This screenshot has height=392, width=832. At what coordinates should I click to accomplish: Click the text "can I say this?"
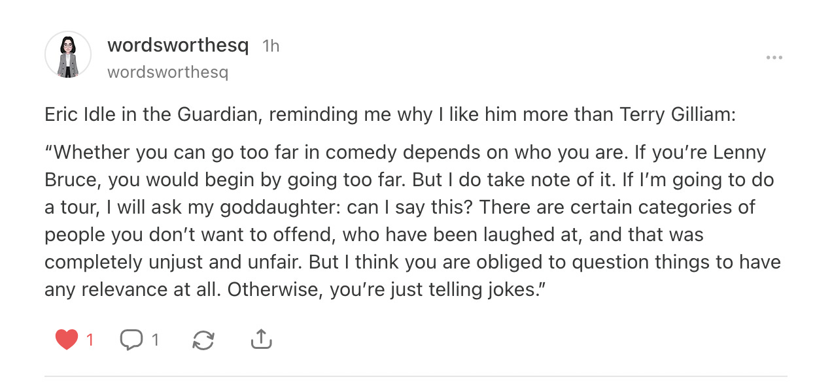pos(412,207)
